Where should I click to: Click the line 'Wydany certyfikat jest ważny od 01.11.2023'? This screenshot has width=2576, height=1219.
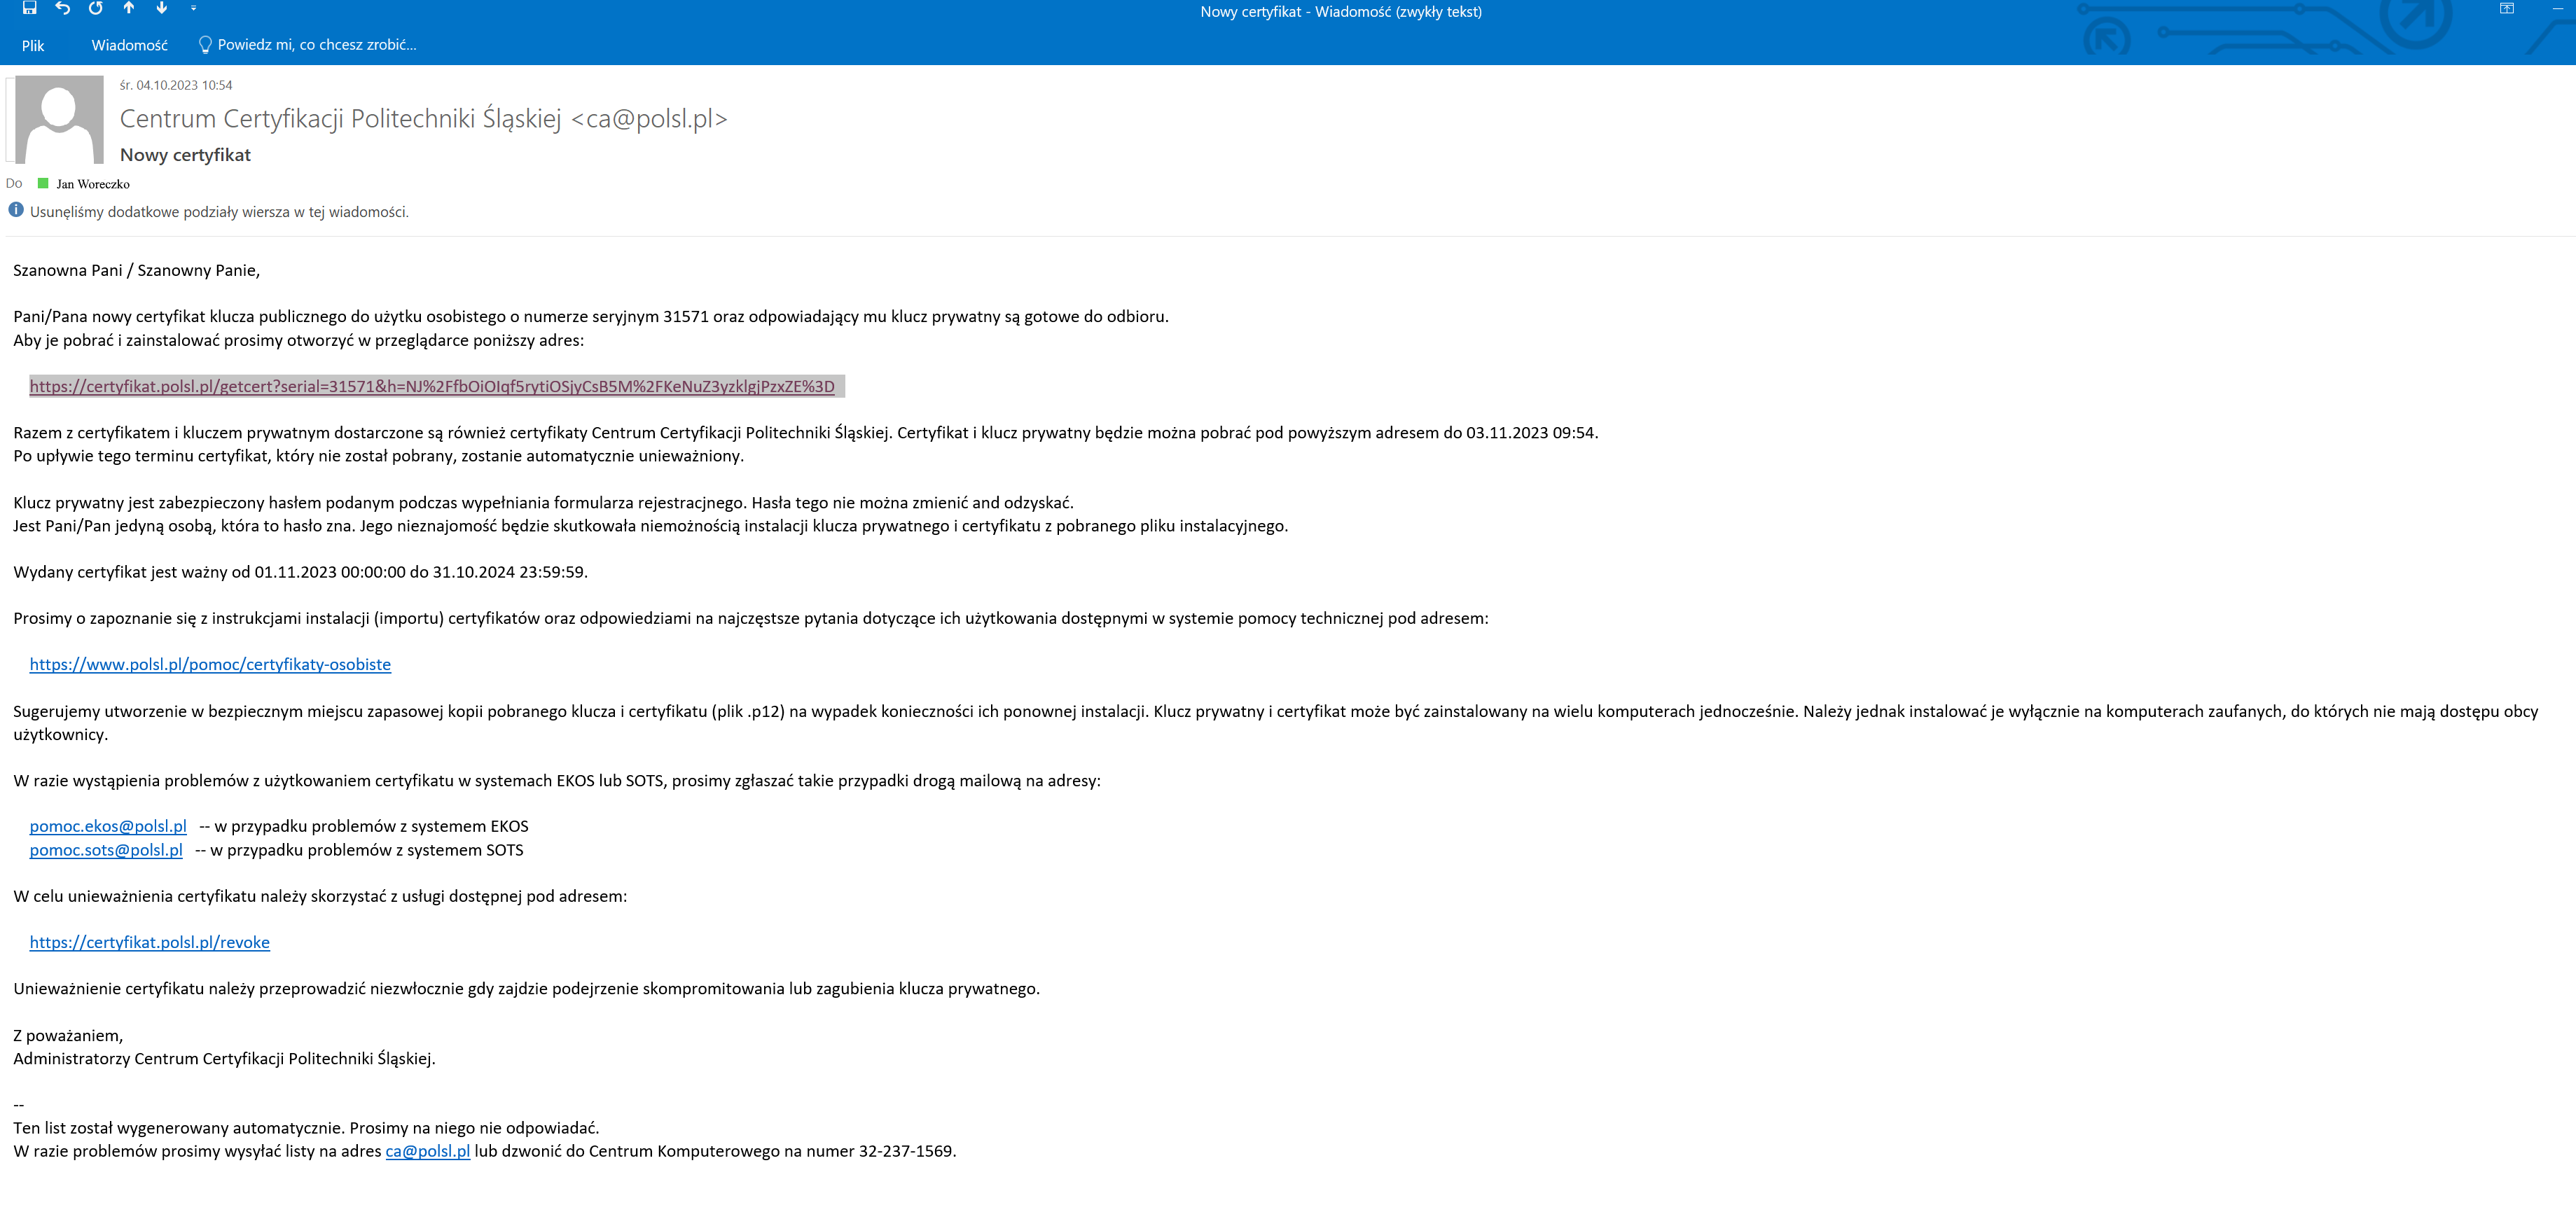coord(301,573)
